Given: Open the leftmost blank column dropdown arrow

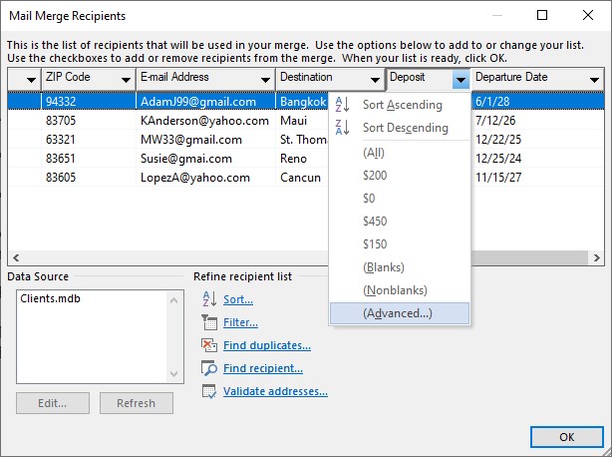Looking at the screenshot, I should pyautogui.click(x=31, y=80).
